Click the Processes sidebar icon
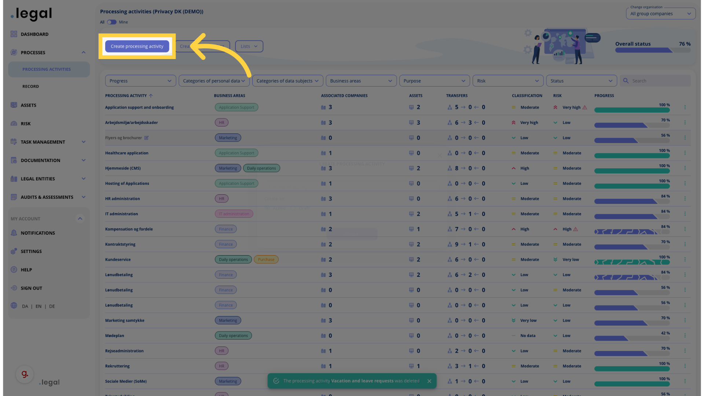 coord(14,52)
